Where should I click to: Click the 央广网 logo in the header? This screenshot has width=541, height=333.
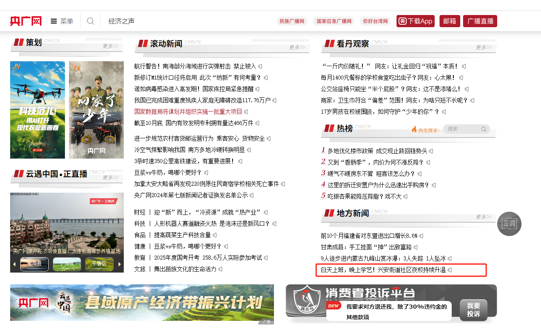click(26, 21)
